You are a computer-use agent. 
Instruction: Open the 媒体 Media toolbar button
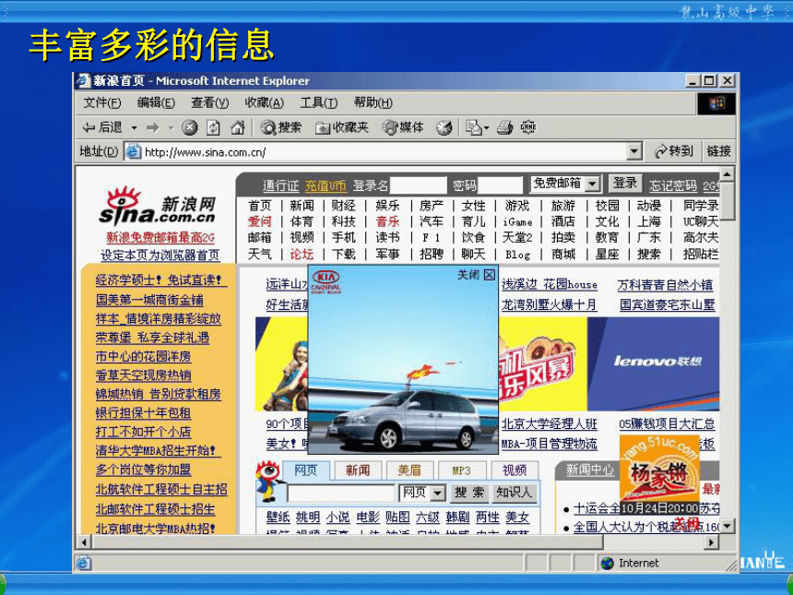[403, 127]
